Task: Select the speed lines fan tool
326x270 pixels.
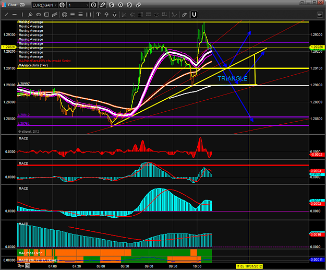Action: [132, 15]
